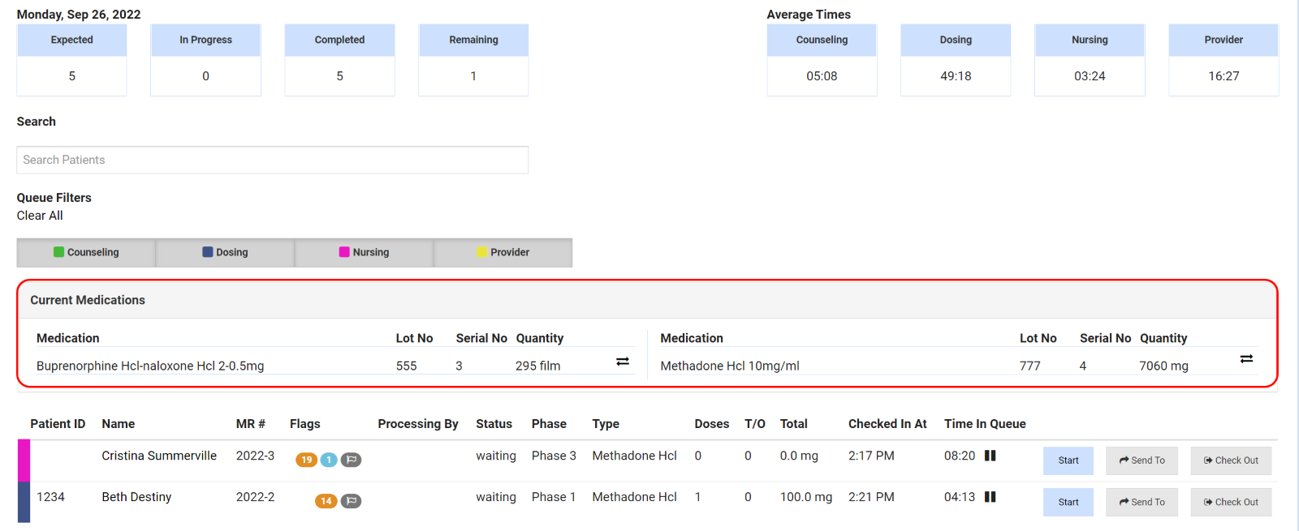Click Buprenorphine Hcl-naloxone Hcl 2-0.5mg medication name
Viewport: 1299px width, 531px height.
pos(150,366)
